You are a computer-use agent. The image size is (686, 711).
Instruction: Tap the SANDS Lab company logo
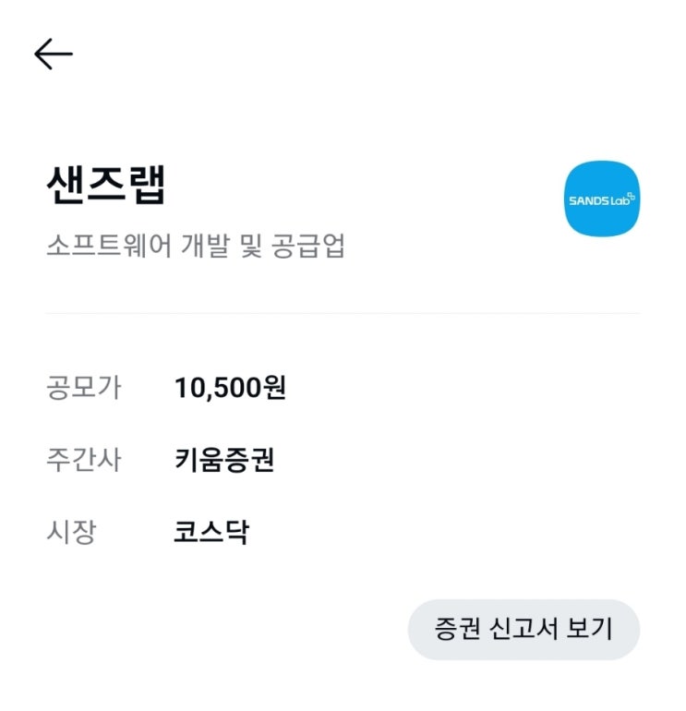(602, 199)
